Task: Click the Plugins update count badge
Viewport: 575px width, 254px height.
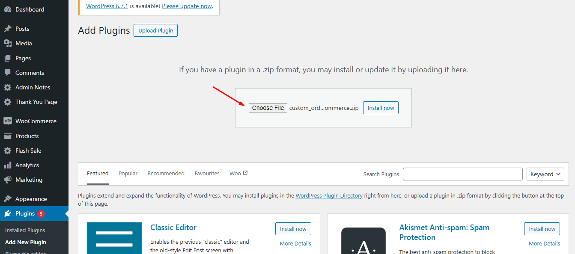Action: (41, 214)
